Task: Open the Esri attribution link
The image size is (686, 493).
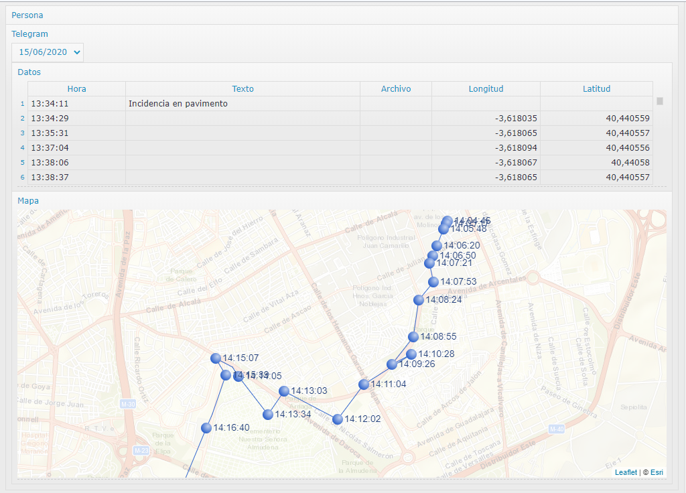Action: click(x=657, y=472)
